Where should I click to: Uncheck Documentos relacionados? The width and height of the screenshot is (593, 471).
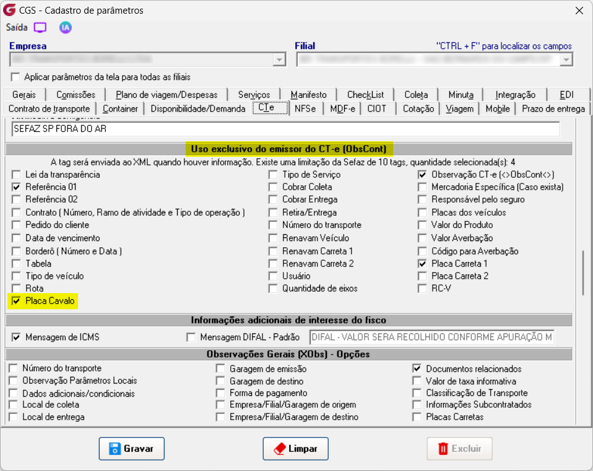[x=417, y=369]
